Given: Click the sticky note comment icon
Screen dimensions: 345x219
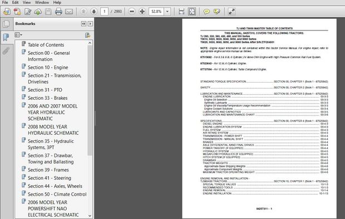Looking at the screenshot, I should tap(206, 12).
